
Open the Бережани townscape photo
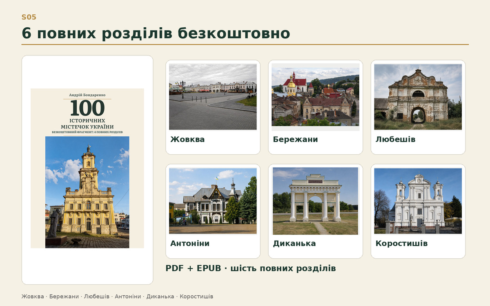[316, 97]
